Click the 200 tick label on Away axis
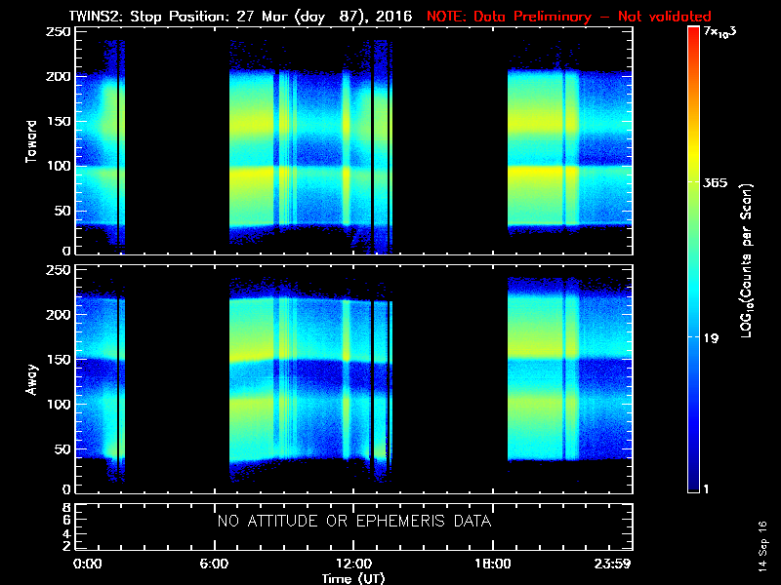 pos(59,315)
